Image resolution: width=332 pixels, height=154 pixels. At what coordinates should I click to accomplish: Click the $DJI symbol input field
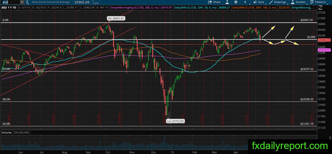click(10, 2)
